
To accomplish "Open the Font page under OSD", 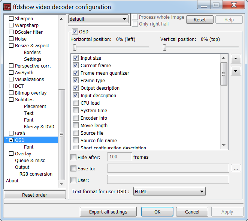I will 28,147.
